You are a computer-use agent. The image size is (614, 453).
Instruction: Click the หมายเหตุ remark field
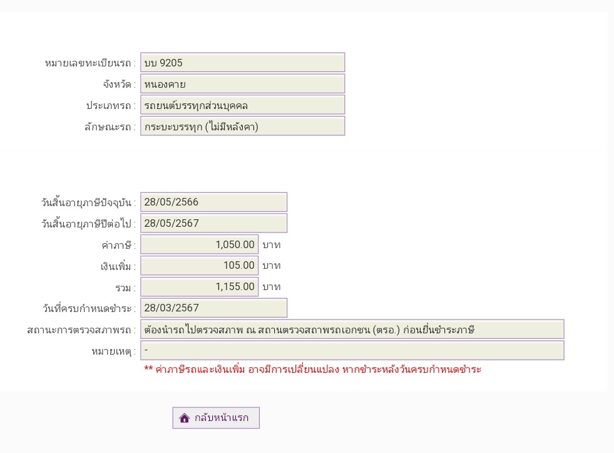pos(352,350)
